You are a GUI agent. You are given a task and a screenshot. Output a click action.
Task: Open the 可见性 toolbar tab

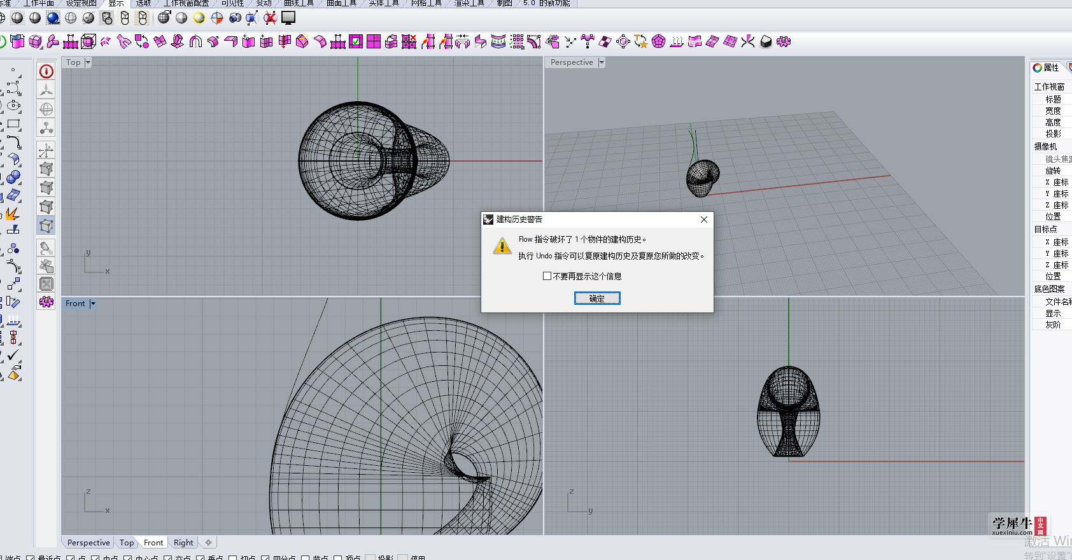232,3
